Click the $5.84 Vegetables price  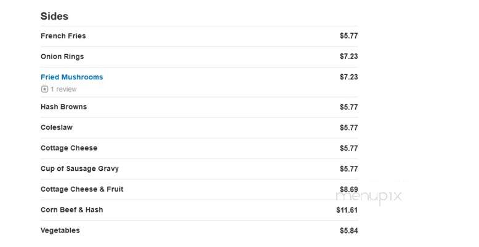[x=349, y=231]
